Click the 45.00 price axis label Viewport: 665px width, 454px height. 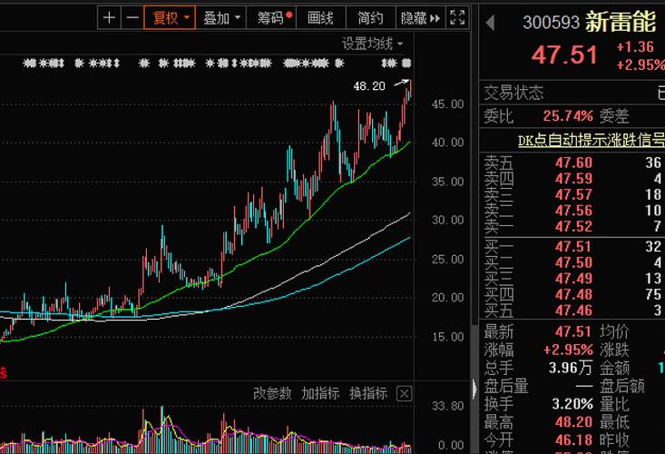[447, 104]
